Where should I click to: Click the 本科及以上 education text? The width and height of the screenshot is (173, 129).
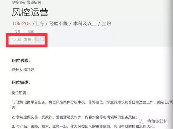point(85,24)
